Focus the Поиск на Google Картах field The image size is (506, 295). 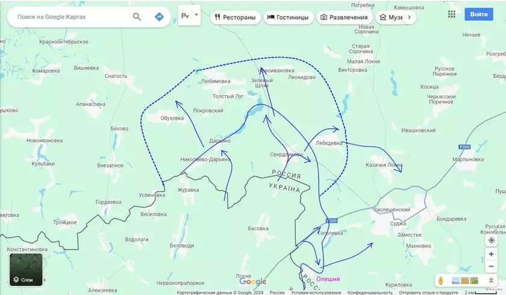coord(69,17)
